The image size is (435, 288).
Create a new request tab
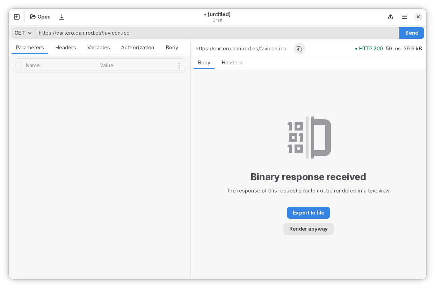pyautogui.click(x=16, y=16)
